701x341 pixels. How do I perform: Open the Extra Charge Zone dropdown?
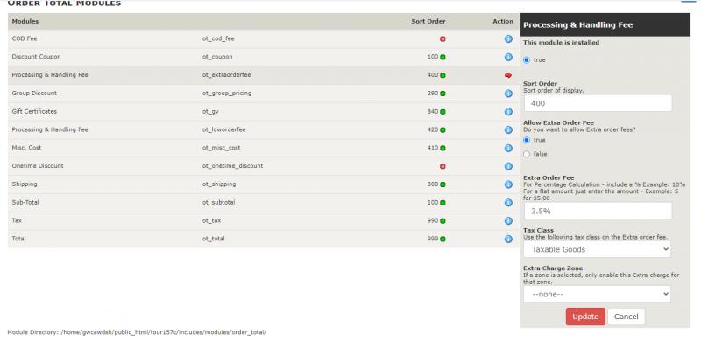(598, 294)
